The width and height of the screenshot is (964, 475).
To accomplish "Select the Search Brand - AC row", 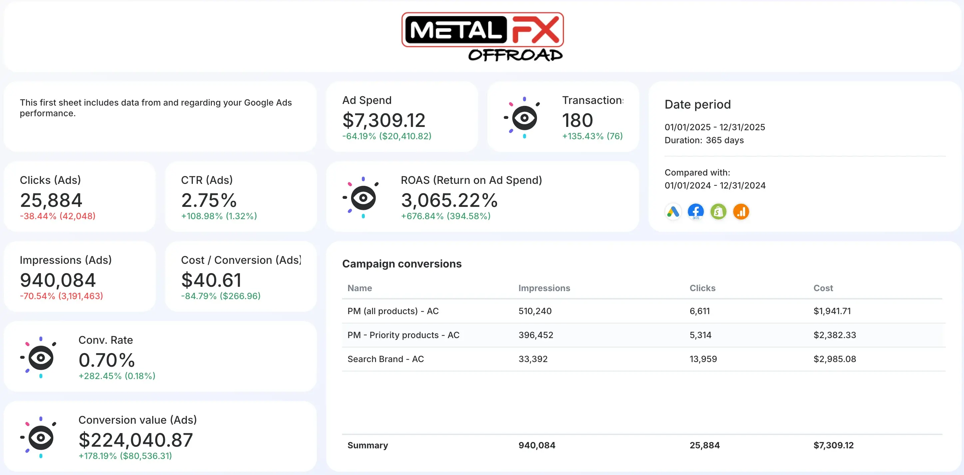I will [644, 359].
